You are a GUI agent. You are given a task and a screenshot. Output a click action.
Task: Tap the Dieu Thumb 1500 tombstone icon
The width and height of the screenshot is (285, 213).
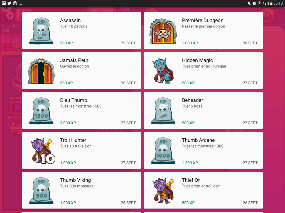pyautogui.click(x=41, y=111)
